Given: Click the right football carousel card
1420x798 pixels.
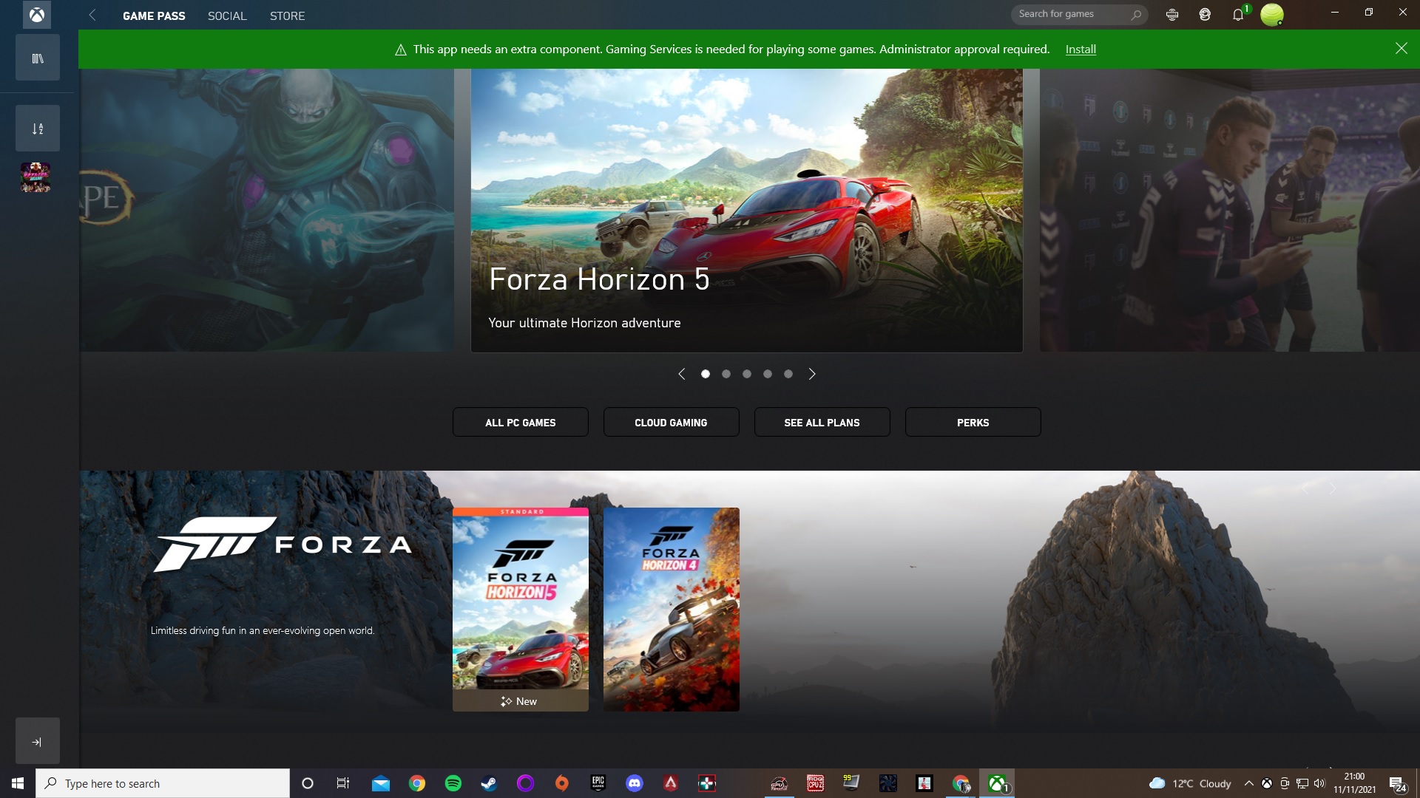Looking at the screenshot, I should [x=1230, y=210].
